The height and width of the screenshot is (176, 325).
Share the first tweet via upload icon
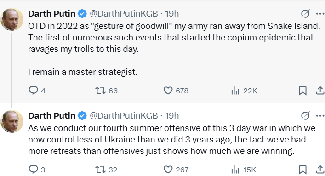(320, 91)
